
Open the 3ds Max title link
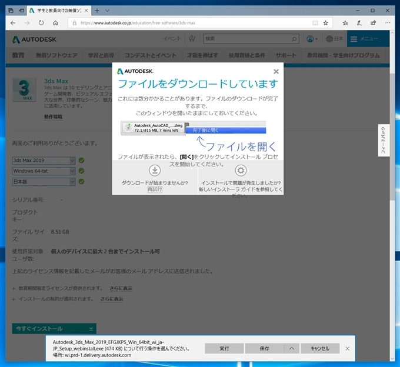pyautogui.click(x=56, y=81)
